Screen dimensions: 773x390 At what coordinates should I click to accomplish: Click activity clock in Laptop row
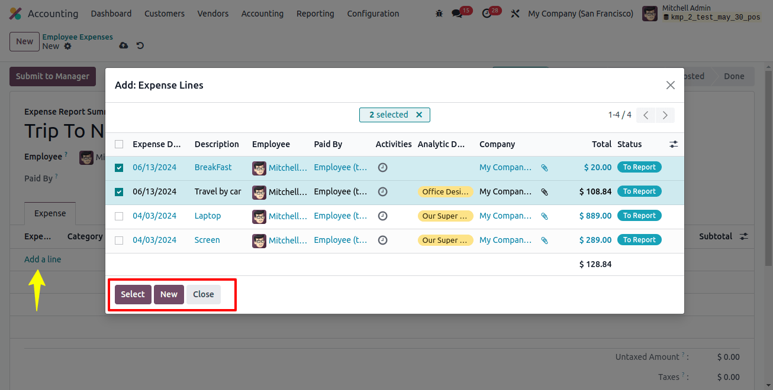click(x=383, y=216)
